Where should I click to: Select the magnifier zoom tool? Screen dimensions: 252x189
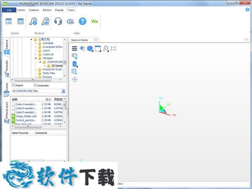pos(105,48)
